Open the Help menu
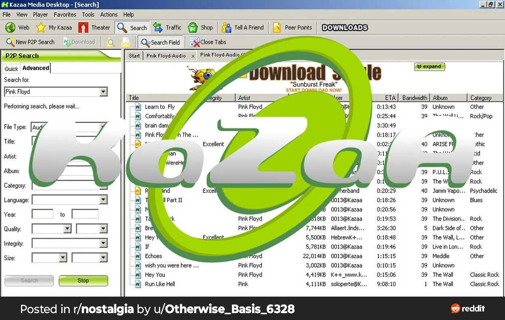The height and width of the screenshot is (320, 505). pyautogui.click(x=128, y=15)
